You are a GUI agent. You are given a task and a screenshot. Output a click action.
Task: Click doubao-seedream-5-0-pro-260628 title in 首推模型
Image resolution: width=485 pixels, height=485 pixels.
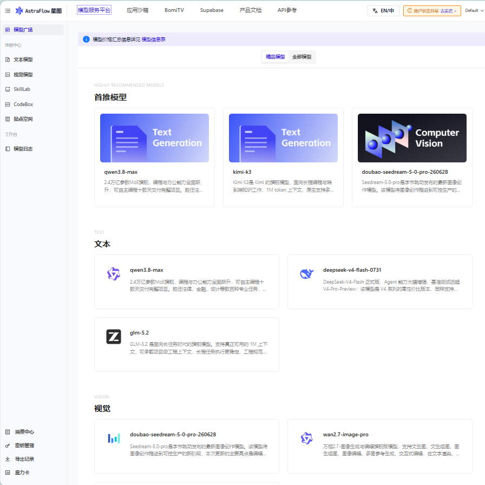pyautogui.click(x=404, y=172)
